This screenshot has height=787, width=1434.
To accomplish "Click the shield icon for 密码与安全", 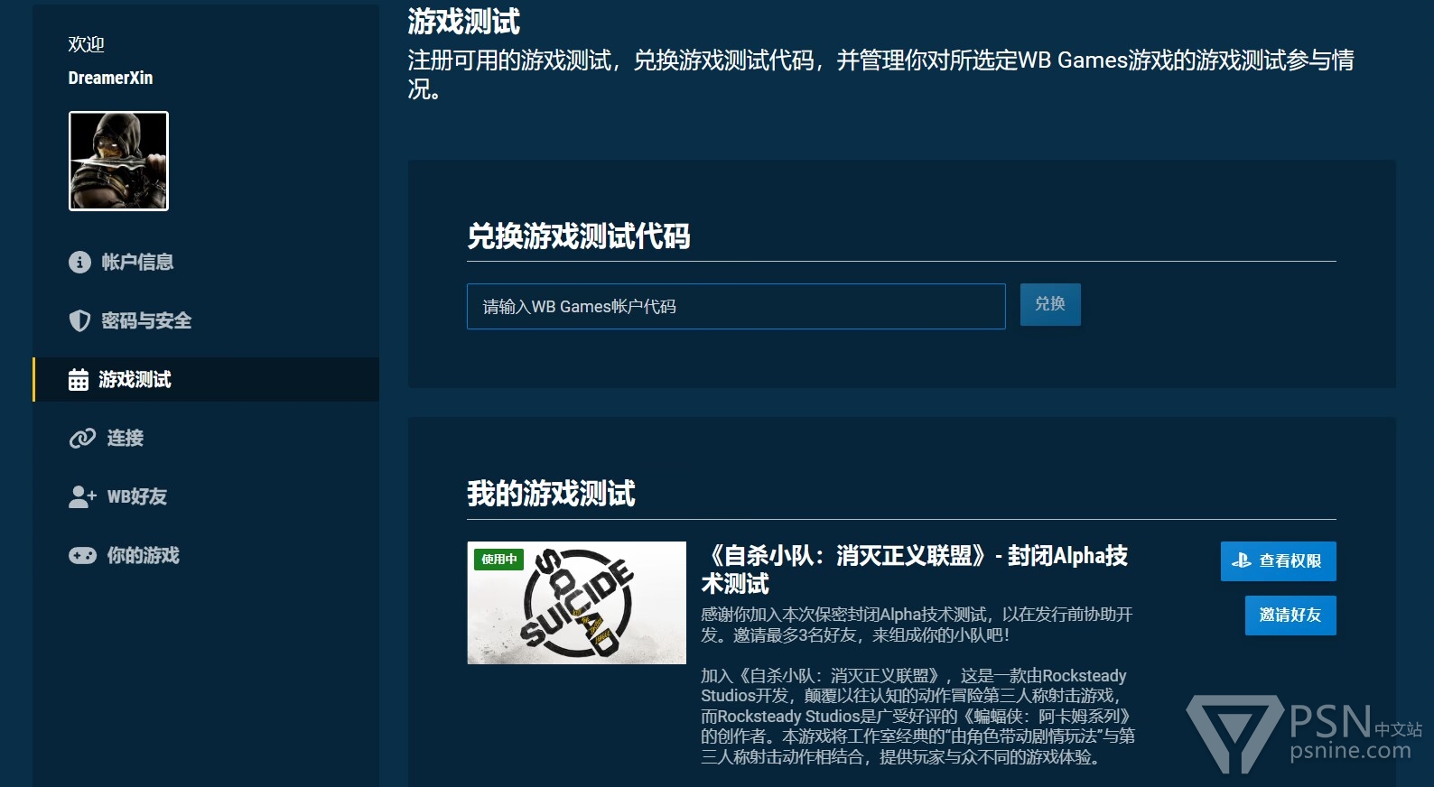I will click(79, 320).
